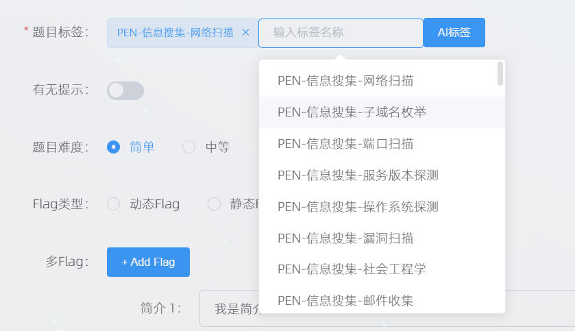Select 简单 difficulty radio button
Viewport: 575px width, 331px height.
tap(114, 147)
